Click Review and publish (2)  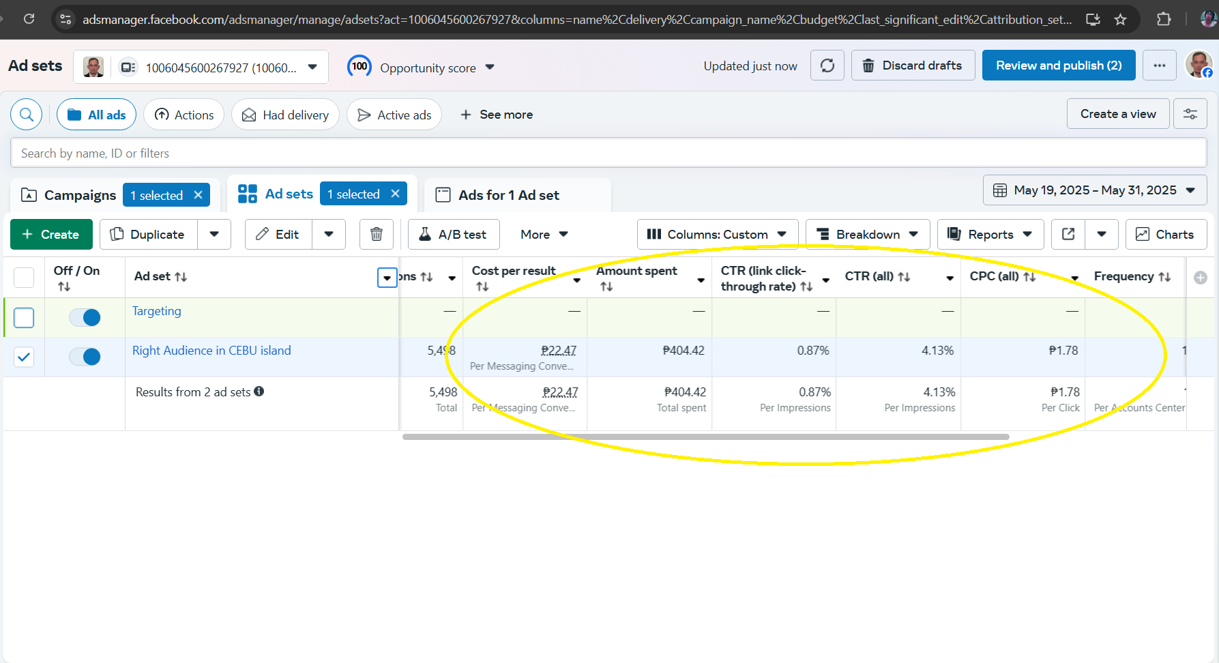(1059, 65)
